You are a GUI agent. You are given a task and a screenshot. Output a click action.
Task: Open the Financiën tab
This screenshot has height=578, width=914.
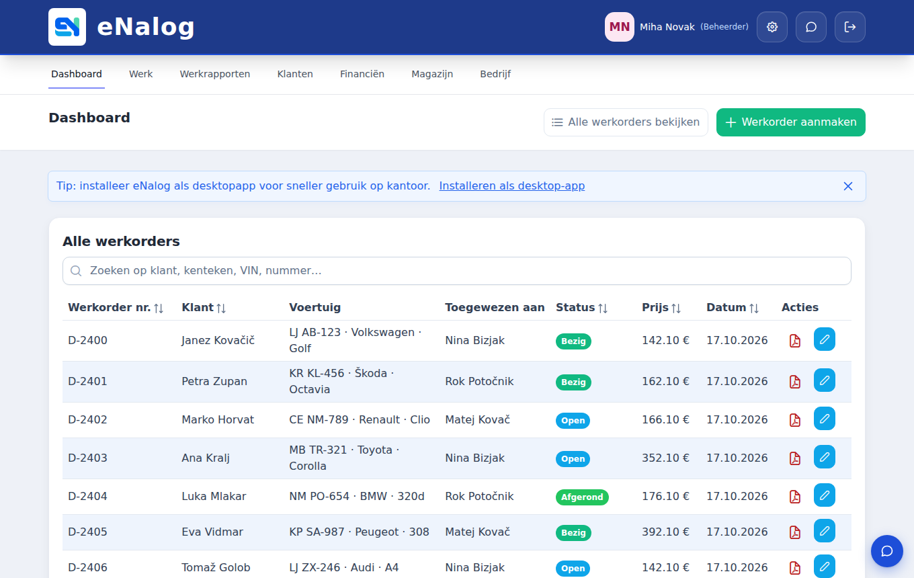pyautogui.click(x=362, y=74)
